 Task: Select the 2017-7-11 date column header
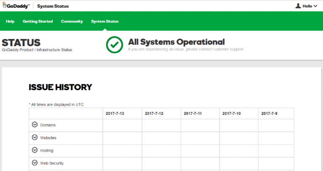[193, 114]
